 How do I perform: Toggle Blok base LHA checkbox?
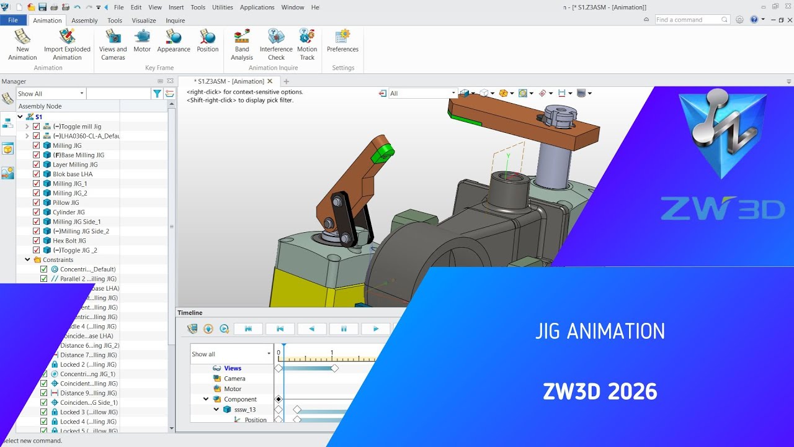[36, 174]
